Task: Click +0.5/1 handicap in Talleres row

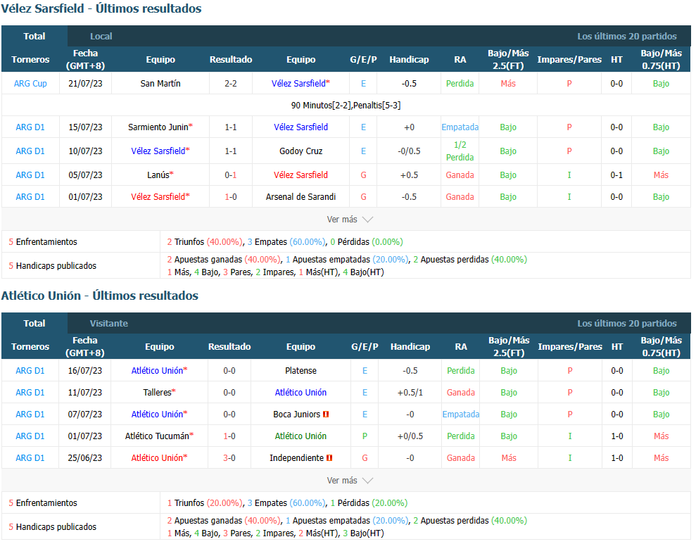Action: [410, 393]
